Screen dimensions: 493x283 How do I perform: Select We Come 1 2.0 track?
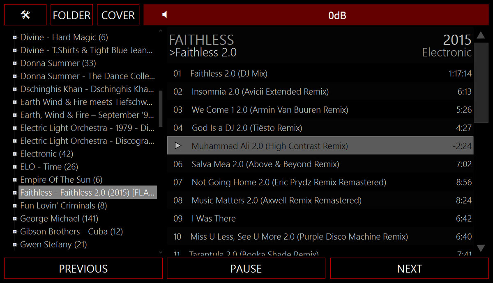[320, 110]
